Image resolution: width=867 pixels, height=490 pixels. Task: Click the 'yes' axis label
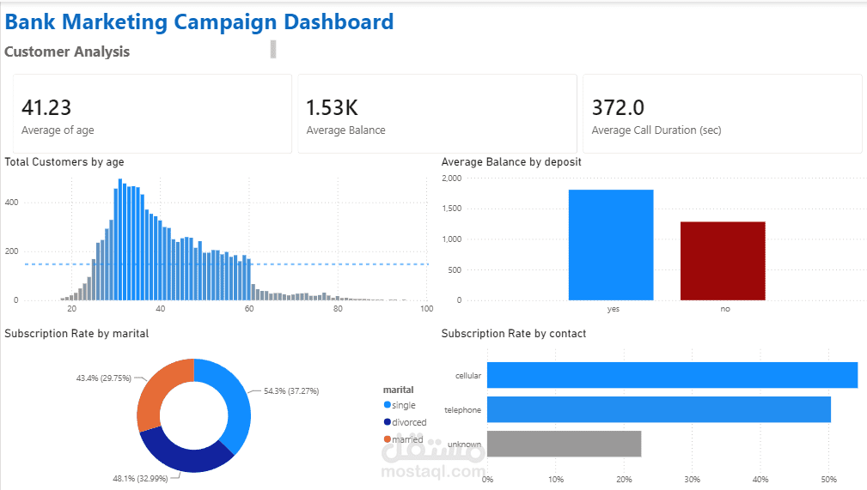click(614, 309)
